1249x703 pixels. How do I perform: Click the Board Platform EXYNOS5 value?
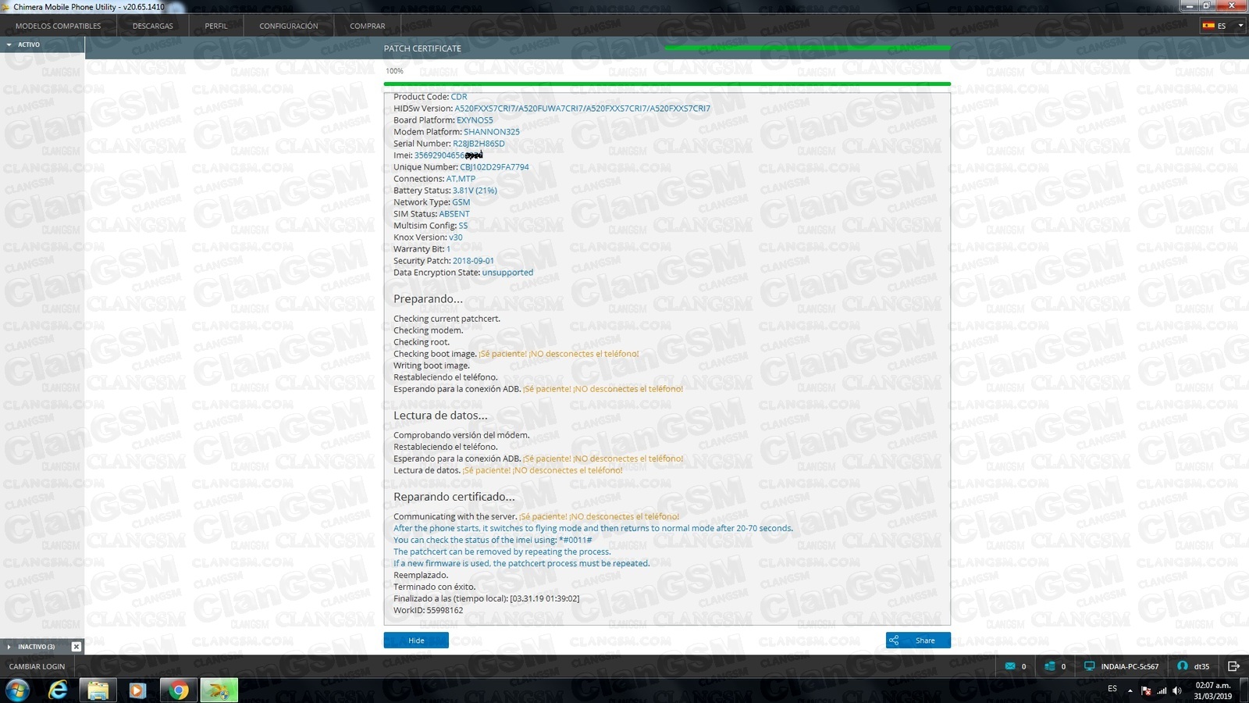(x=475, y=120)
